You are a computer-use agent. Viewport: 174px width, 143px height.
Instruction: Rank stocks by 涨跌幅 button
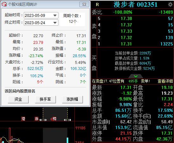[x=72, y=99]
